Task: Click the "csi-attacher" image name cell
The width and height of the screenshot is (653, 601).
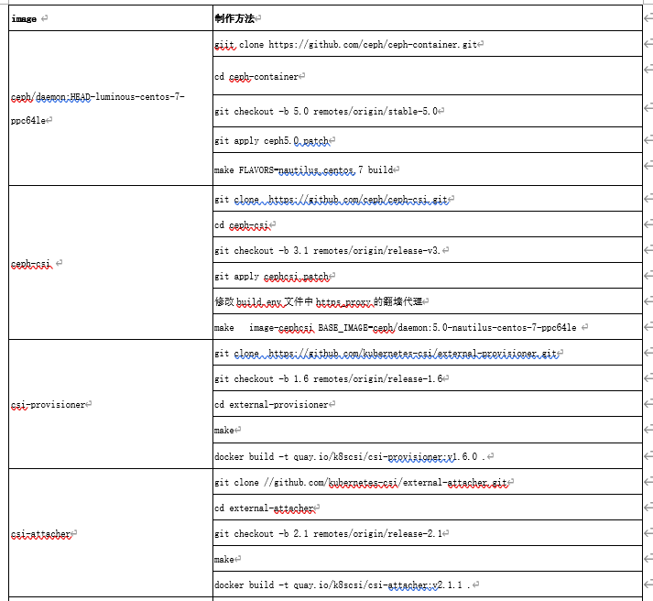Action: click(x=111, y=533)
